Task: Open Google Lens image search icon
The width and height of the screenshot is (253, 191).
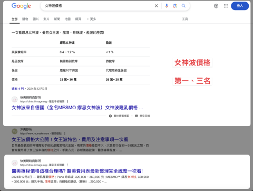Action: [x=175, y=6]
